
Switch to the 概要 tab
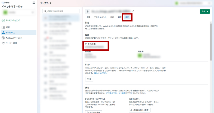click(88, 17)
